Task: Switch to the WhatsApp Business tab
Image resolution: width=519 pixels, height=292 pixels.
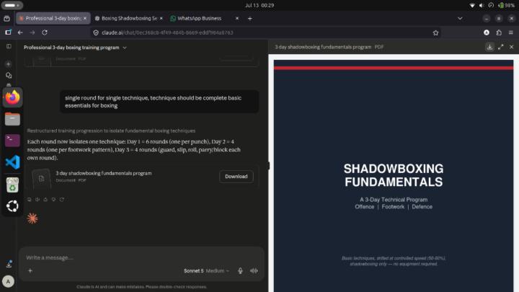Action: click(199, 19)
